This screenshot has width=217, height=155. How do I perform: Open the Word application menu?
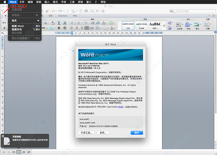(13, 2)
